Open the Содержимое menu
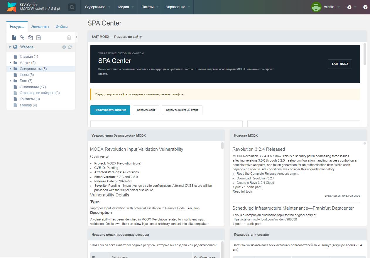Screen dimensions: 370x258 coord(97,7)
